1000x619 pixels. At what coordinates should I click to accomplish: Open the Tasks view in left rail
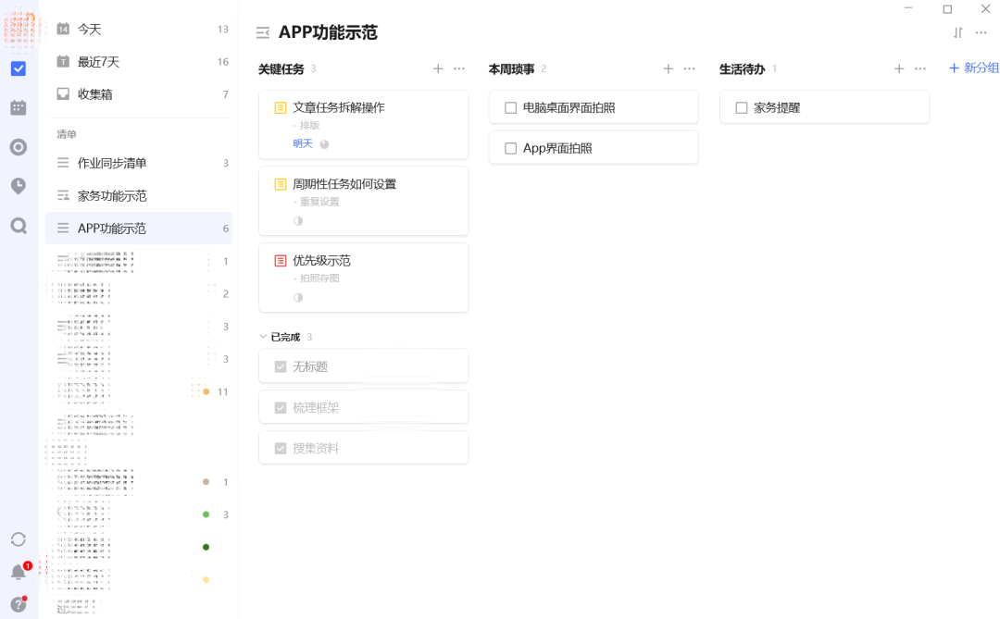(x=19, y=68)
